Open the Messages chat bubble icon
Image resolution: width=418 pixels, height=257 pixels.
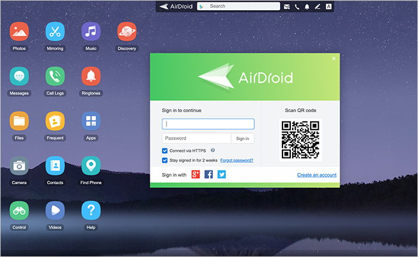pyautogui.click(x=19, y=76)
